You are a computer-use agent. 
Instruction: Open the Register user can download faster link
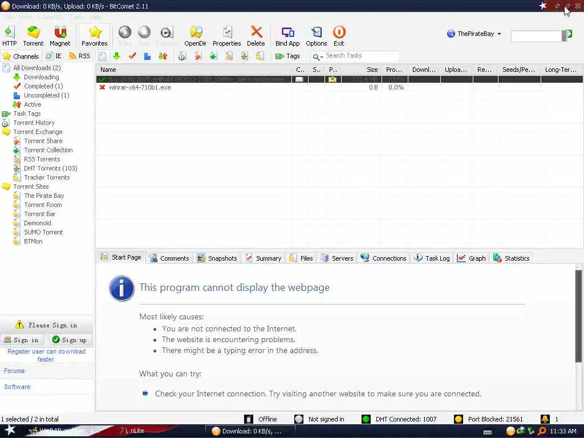[x=46, y=355]
